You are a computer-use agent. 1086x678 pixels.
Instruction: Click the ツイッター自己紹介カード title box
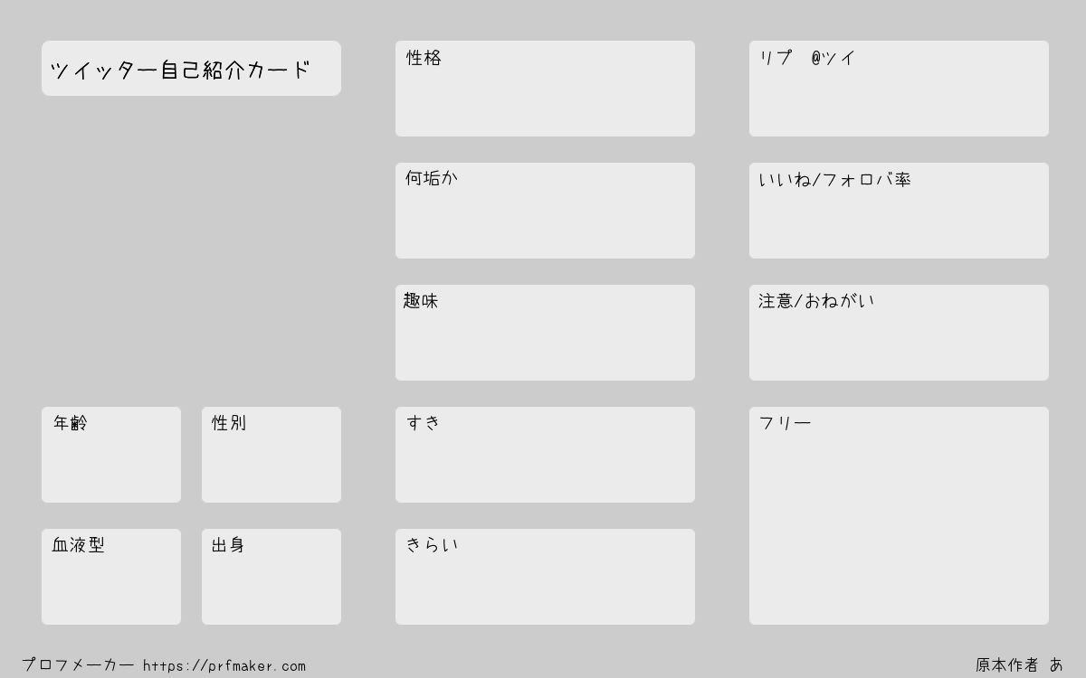click(191, 68)
